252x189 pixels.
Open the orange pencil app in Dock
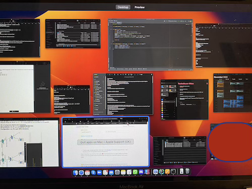click(167, 172)
